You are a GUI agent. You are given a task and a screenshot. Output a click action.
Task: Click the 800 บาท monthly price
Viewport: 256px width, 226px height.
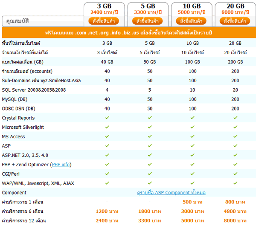tap(235, 202)
